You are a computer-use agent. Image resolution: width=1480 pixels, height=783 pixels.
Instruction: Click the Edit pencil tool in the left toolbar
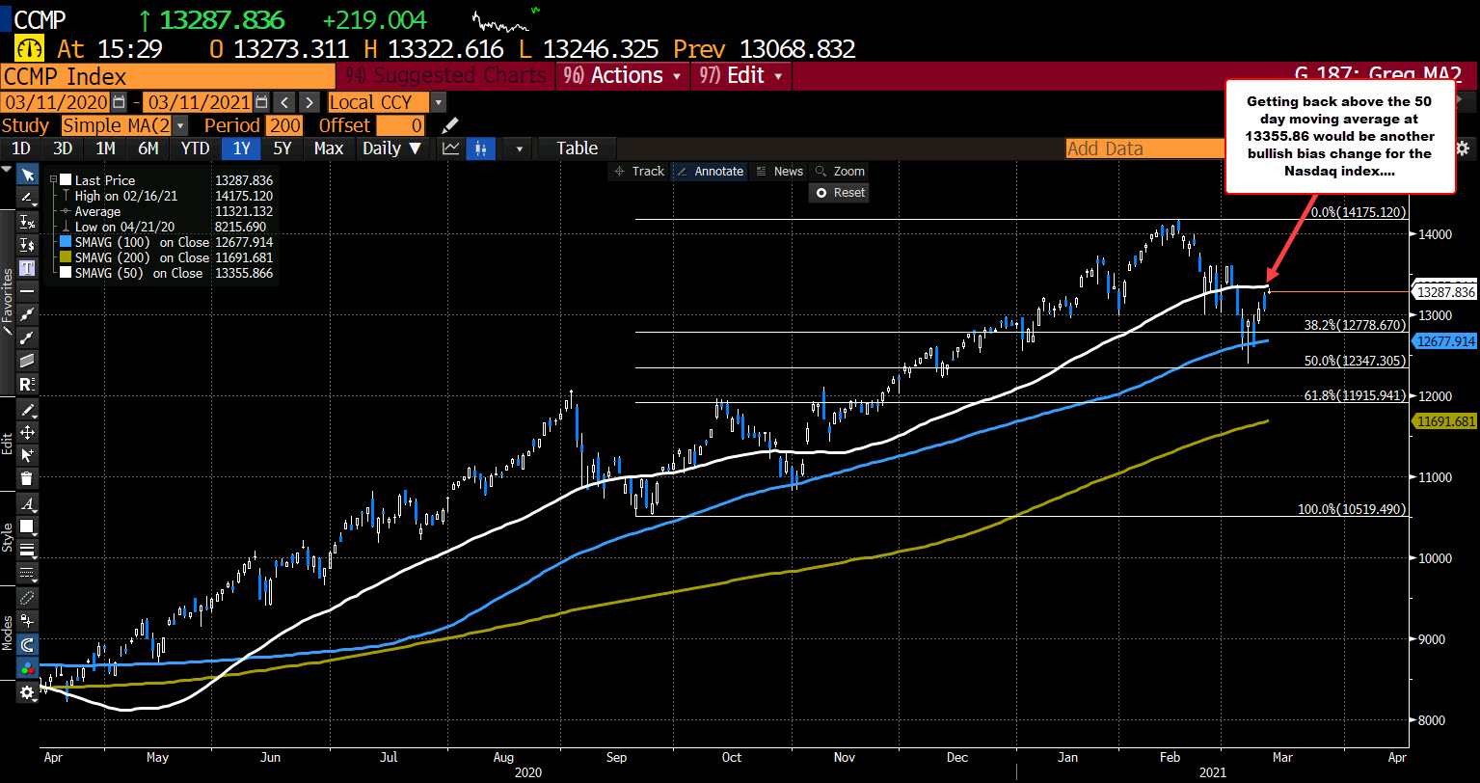[x=28, y=410]
